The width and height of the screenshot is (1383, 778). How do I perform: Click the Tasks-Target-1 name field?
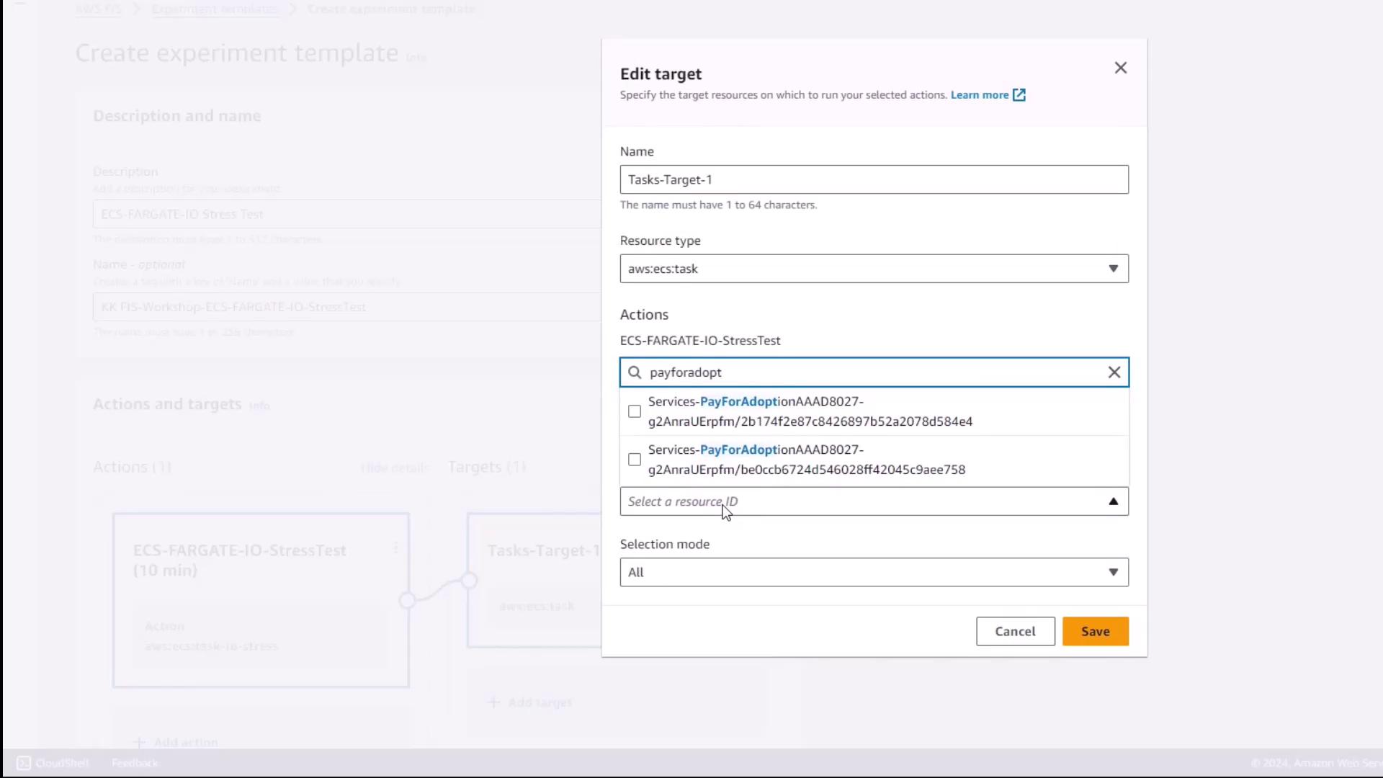873,179
